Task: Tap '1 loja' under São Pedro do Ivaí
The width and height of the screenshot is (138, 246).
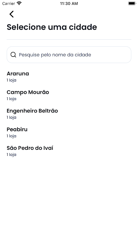Action: pos(11,155)
